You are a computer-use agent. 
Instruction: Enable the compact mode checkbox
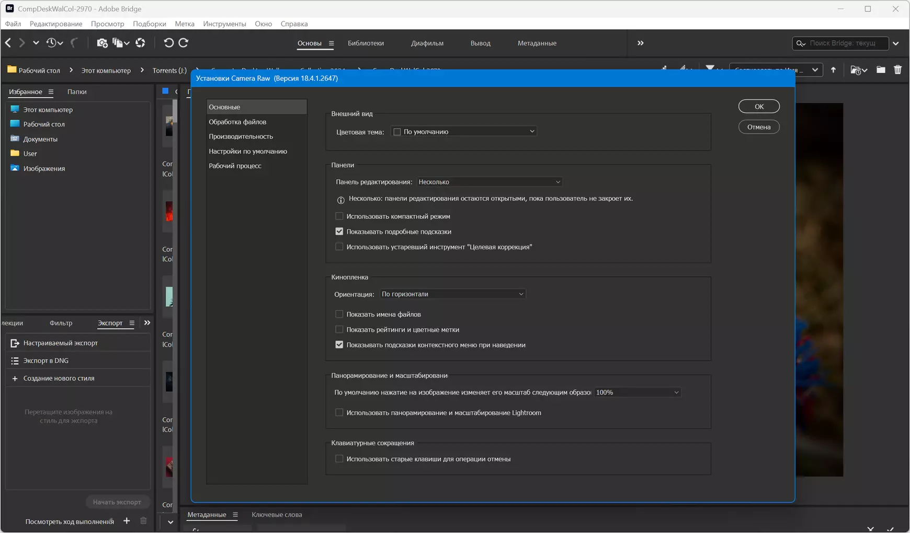[x=339, y=216]
